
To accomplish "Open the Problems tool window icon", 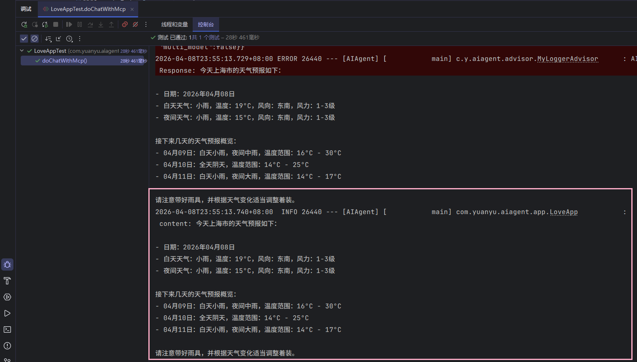I will pos(7,346).
